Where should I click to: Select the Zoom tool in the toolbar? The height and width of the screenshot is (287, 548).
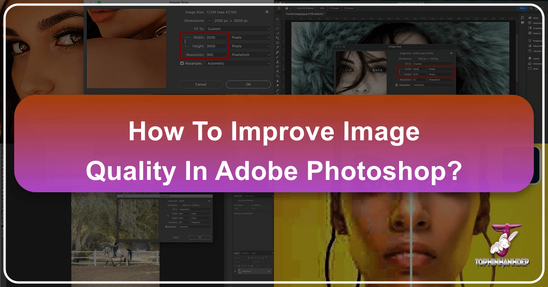[x=277, y=85]
